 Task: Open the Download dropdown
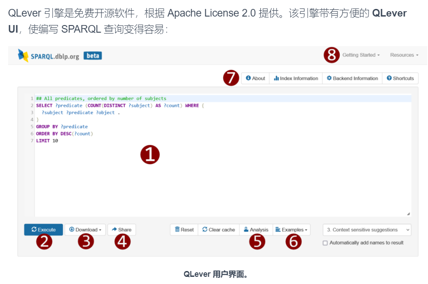(85, 229)
